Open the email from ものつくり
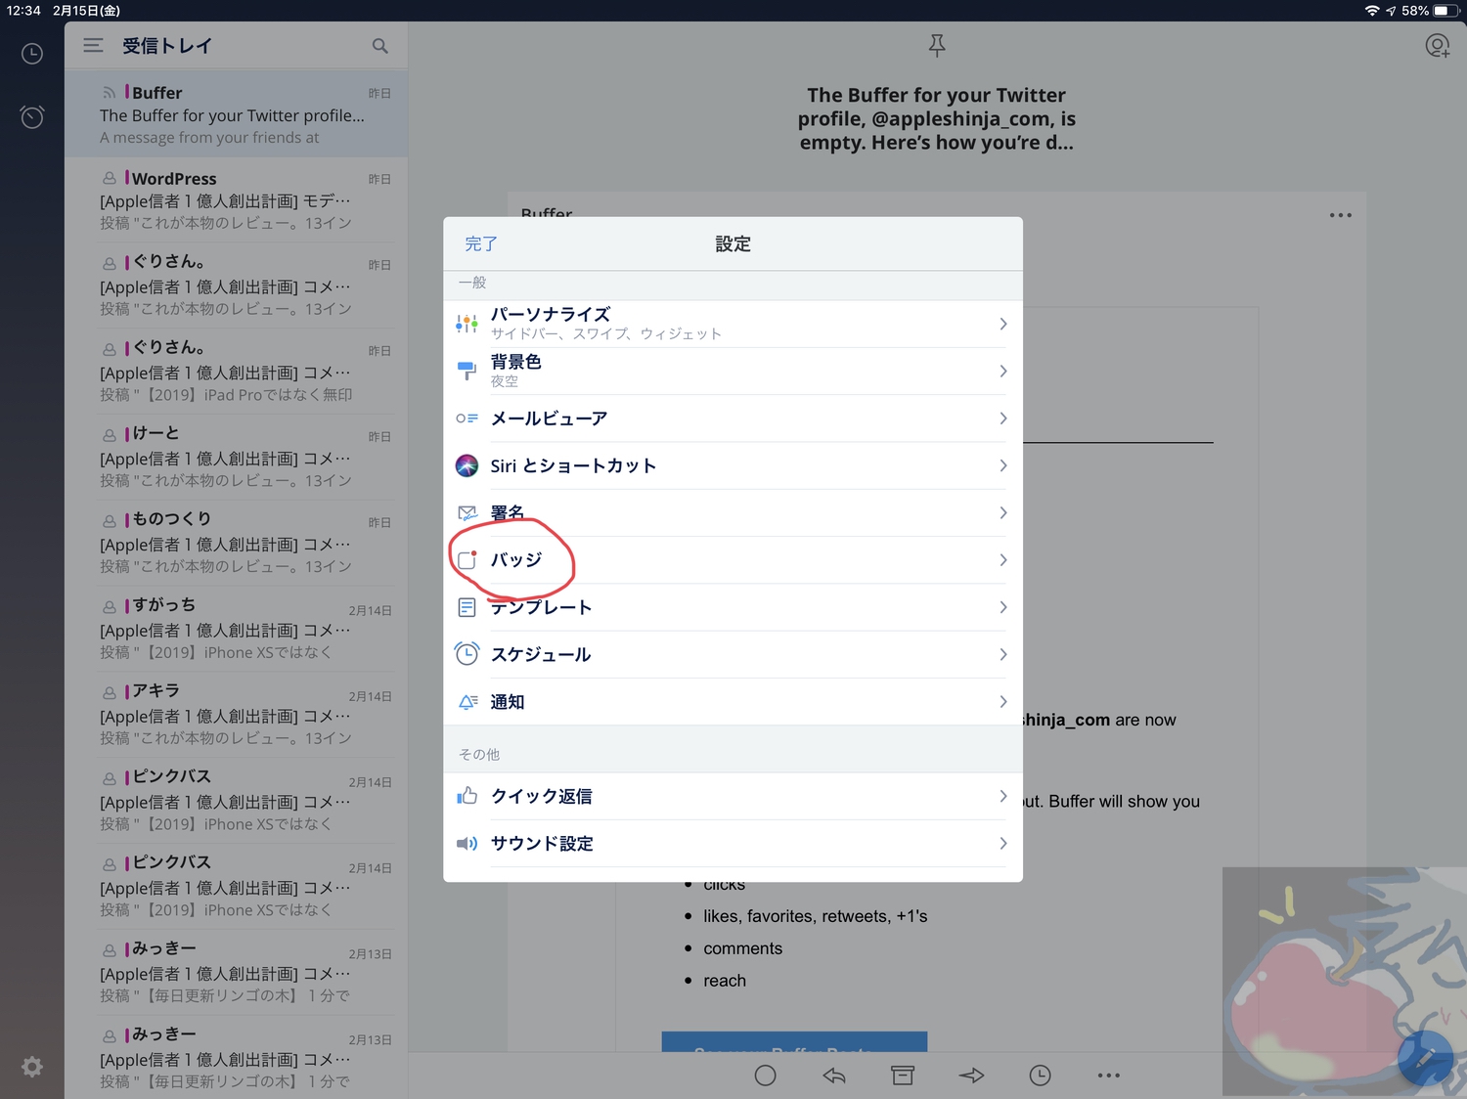 point(237,544)
